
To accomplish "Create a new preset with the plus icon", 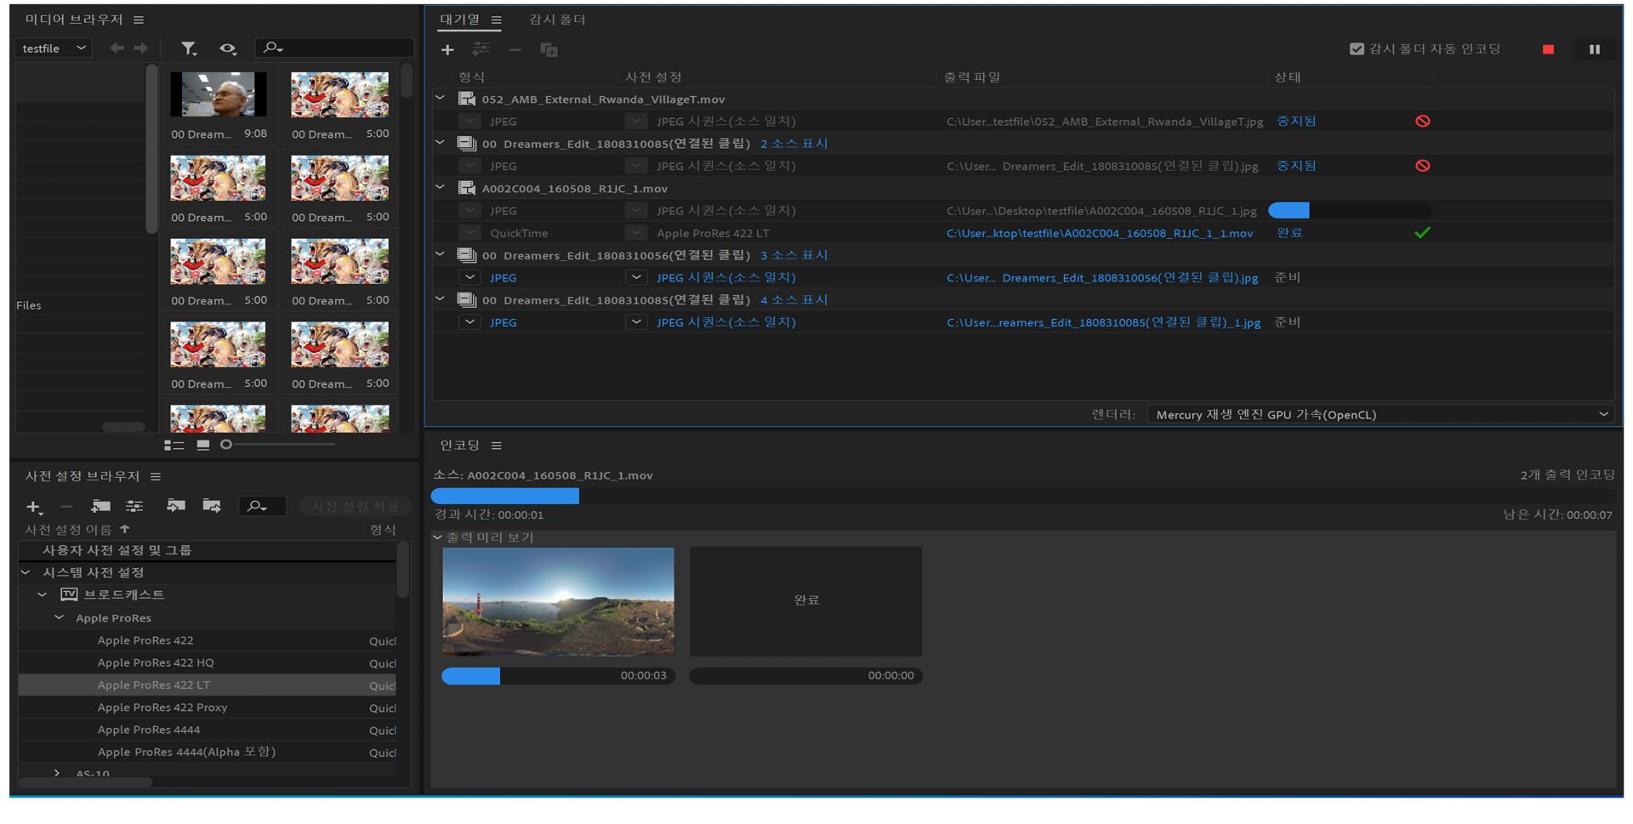I will pos(34,507).
